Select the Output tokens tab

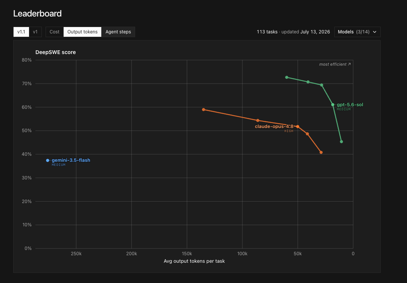82,32
